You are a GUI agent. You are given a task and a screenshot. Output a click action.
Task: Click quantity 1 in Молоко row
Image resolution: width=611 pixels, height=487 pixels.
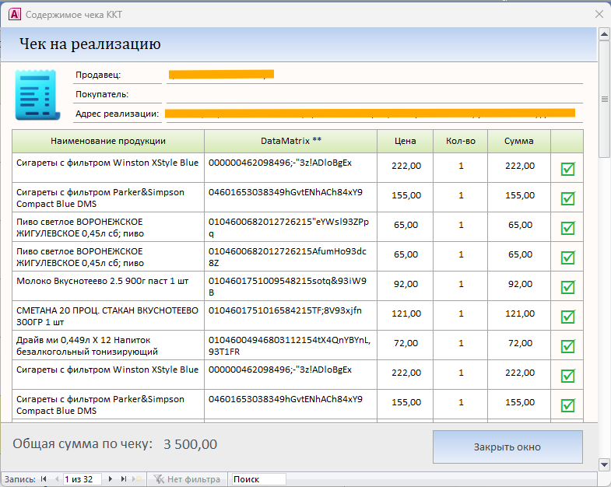coord(461,284)
